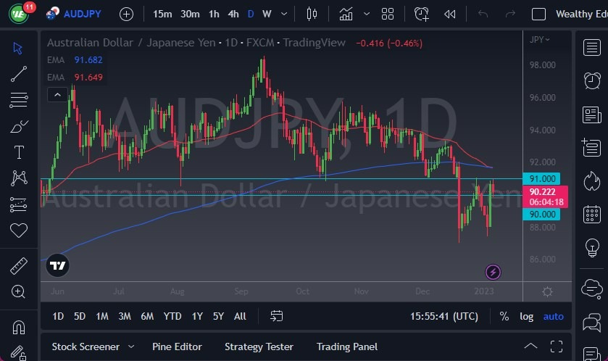The width and height of the screenshot is (608, 361).
Task: Set the range to 1M
Action: [102, 316]
